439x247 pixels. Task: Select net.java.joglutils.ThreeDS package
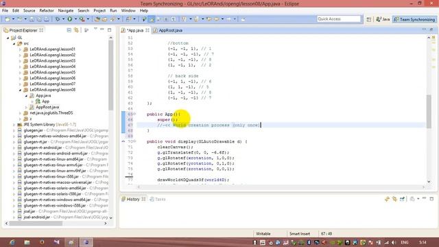(51, 113)
